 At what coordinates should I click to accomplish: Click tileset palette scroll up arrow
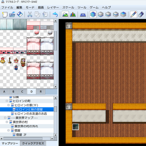[x=55, y=20]
